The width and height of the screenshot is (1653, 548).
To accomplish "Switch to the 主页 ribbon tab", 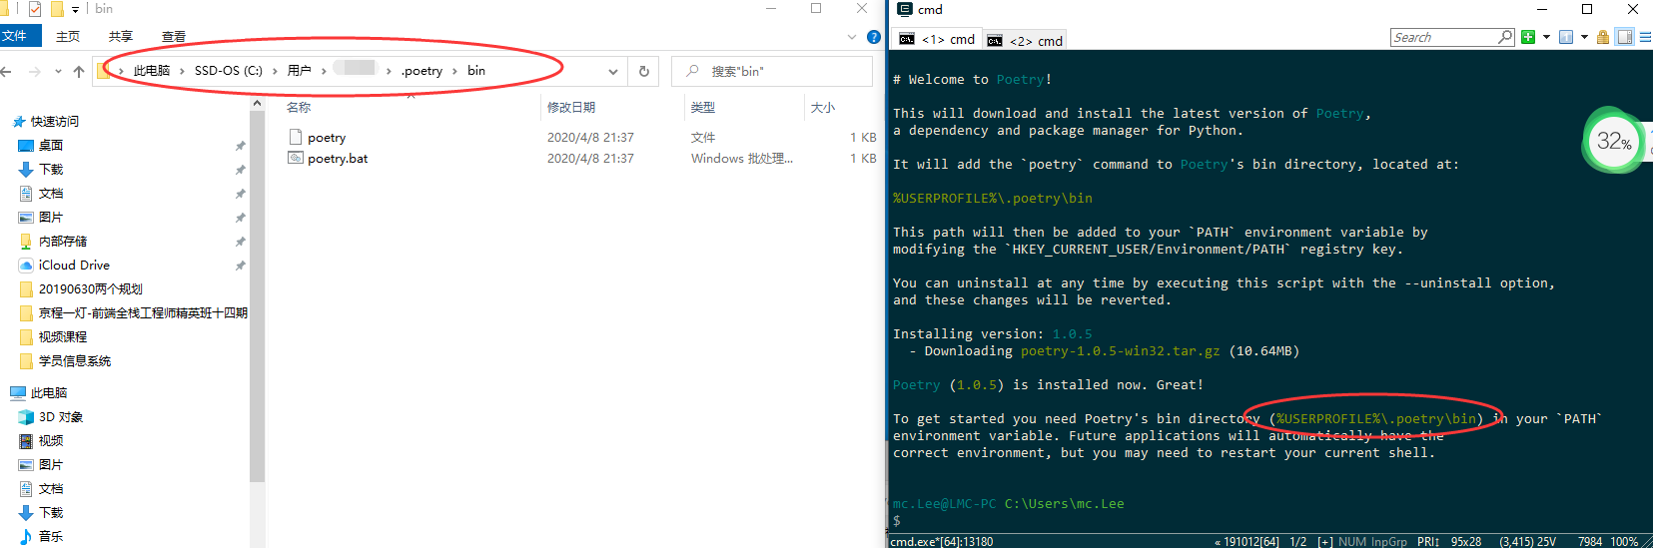I will [68, 36].
